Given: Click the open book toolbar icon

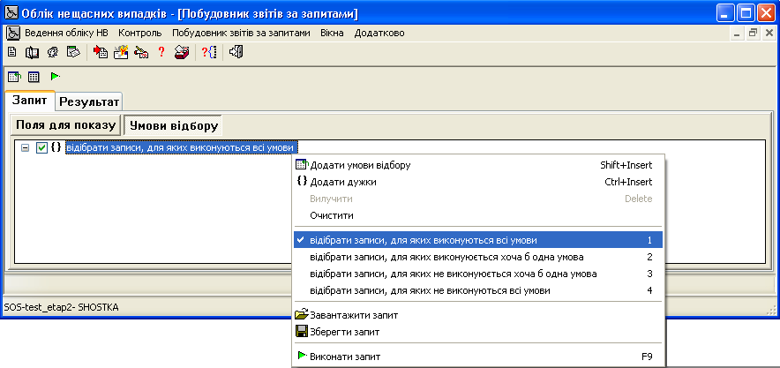Looking at the screenshot, I should click(32, 52).
